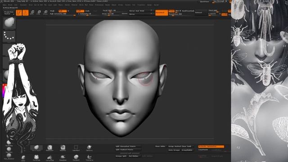The width and height of the screenshot is (288, 162).
Task: Toggle the Rgb paint mode
Action: click(63, 11)
